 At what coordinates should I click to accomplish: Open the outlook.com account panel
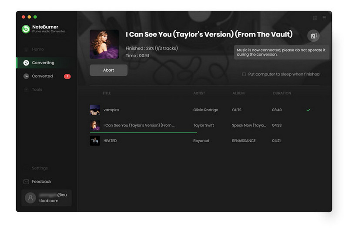point(47,198)
